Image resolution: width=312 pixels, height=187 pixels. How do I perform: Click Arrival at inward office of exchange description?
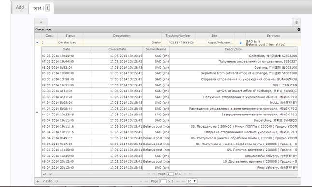[233, 91]
